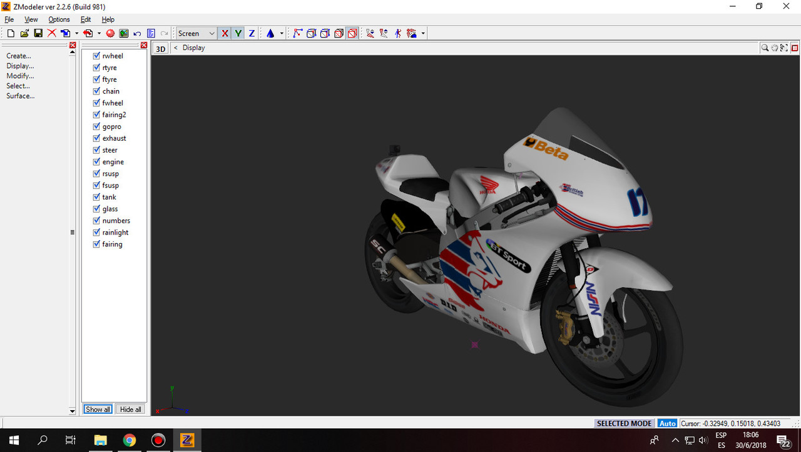
Task: Toggle the tank object checkbox
Action: (x=96, y=197)
